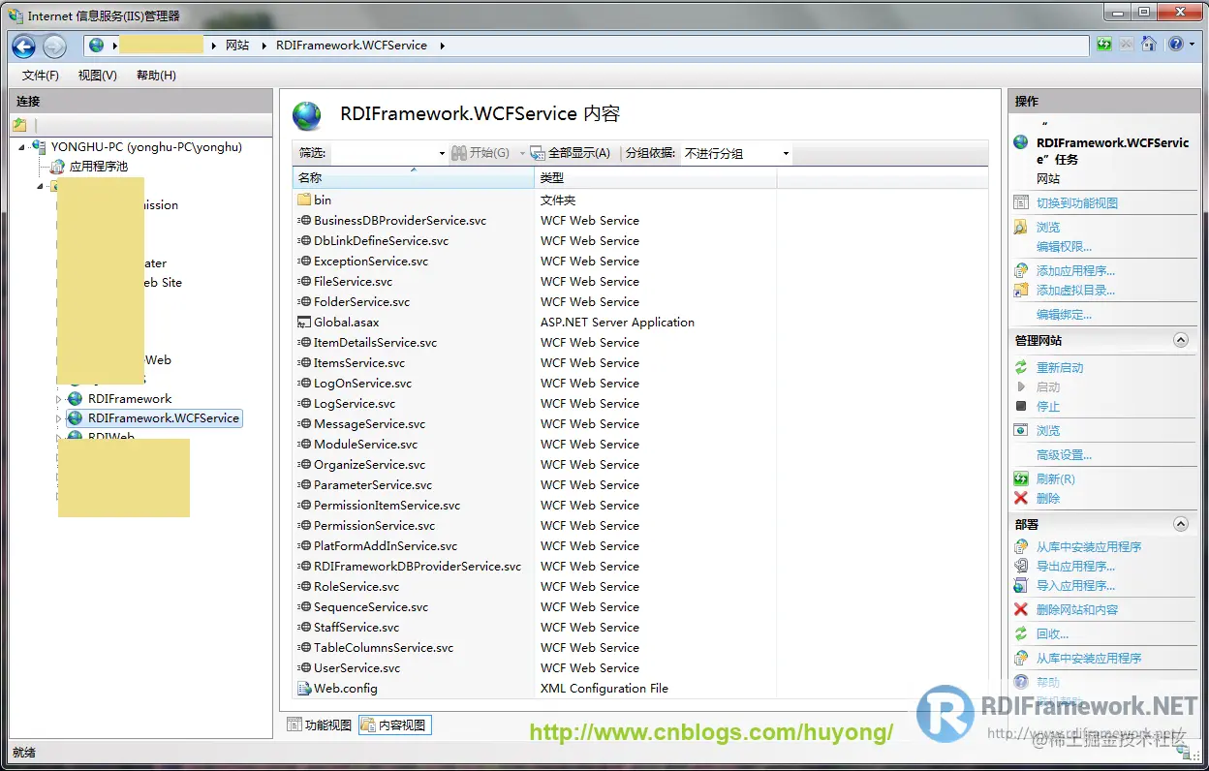
Task: Open the 筛选 filter dropdown arrow
Action: pyautogui.click(x=442, y=153)
